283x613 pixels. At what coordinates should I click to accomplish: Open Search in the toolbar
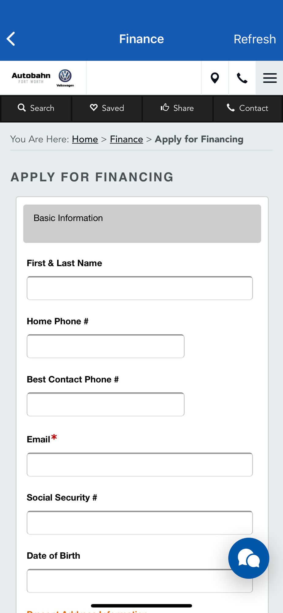36,108
